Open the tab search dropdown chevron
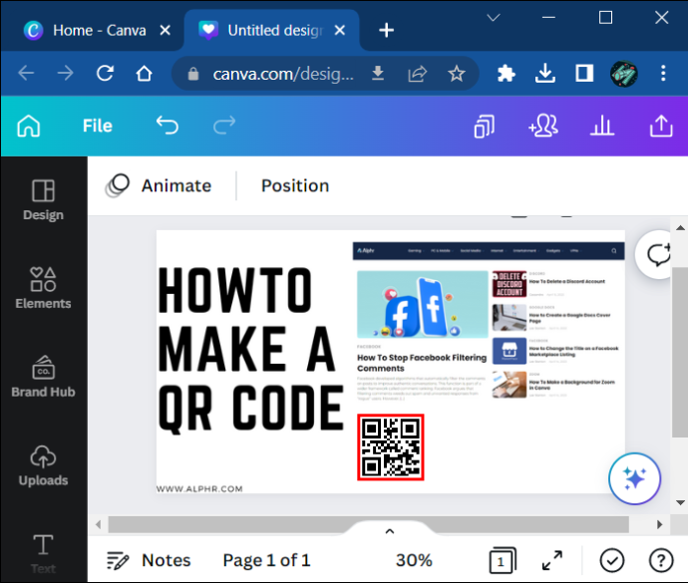The width and height of the screenshot is (688, 583). coord(494,18)
